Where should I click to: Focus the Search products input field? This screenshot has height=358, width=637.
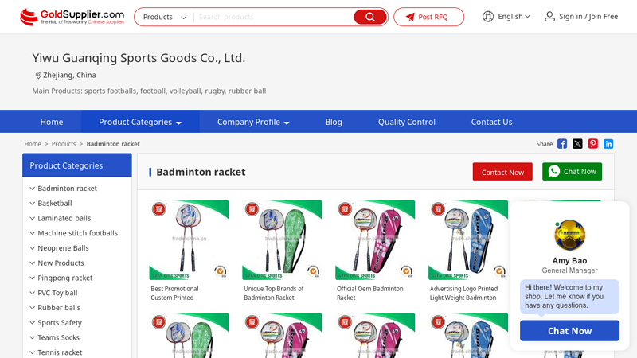point(274,17)
